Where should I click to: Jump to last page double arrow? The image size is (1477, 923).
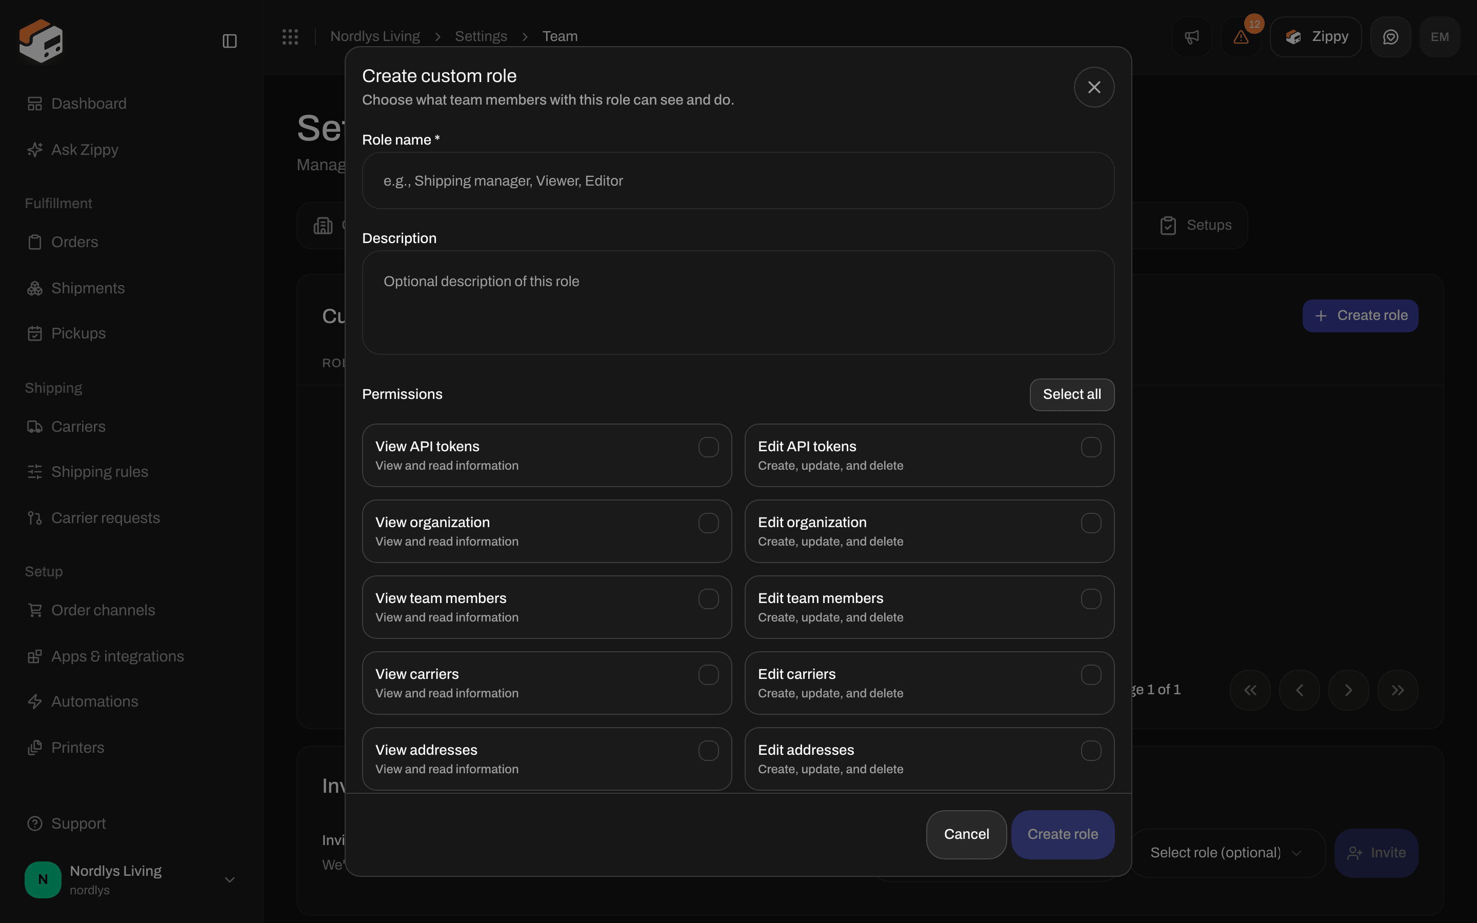1398,690
